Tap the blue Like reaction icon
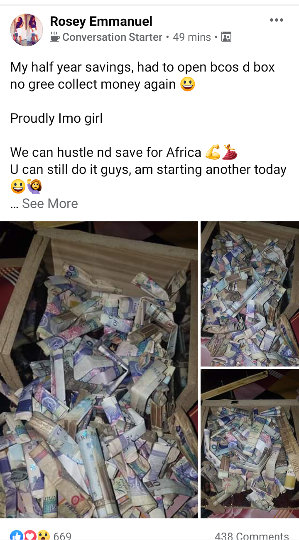299x540 pixels. [x=16, y=535]
